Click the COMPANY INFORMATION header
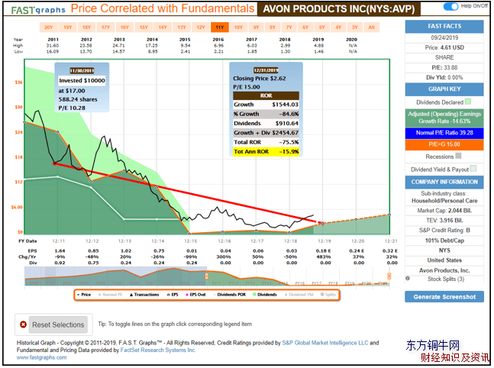The width and height of the screenshot is (494, 368). point(444,182)
